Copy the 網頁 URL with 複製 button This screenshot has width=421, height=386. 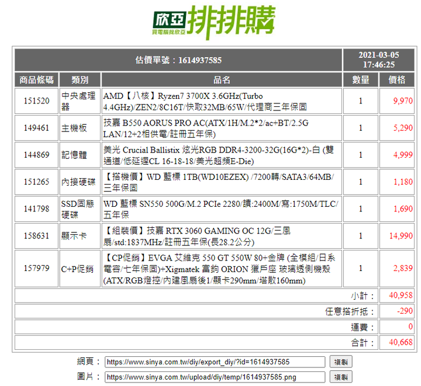coord(341,362)
